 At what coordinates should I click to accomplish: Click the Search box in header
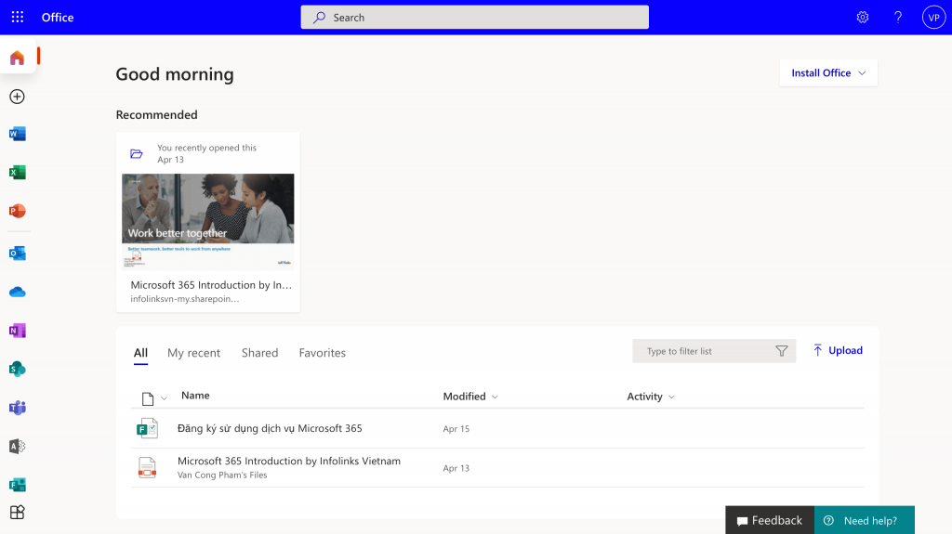474,18
